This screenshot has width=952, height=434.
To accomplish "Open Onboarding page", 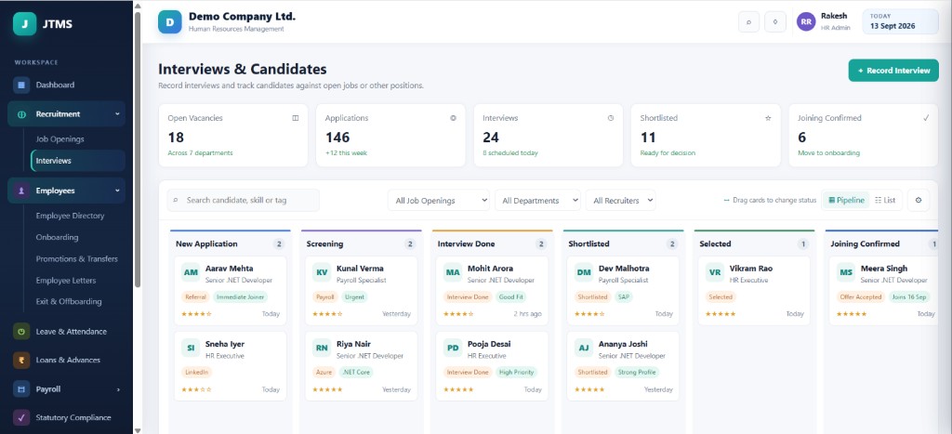I will pyautogui.click(x=57, y=237).
